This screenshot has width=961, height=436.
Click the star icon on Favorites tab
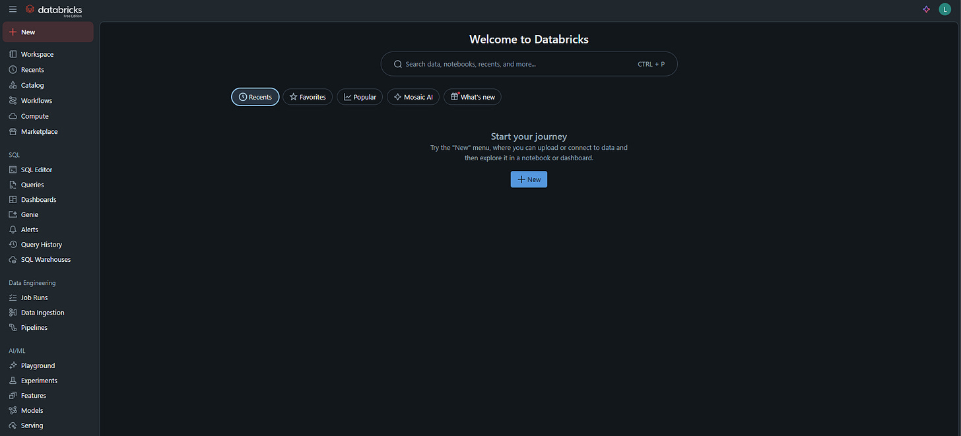coord(294,97)
